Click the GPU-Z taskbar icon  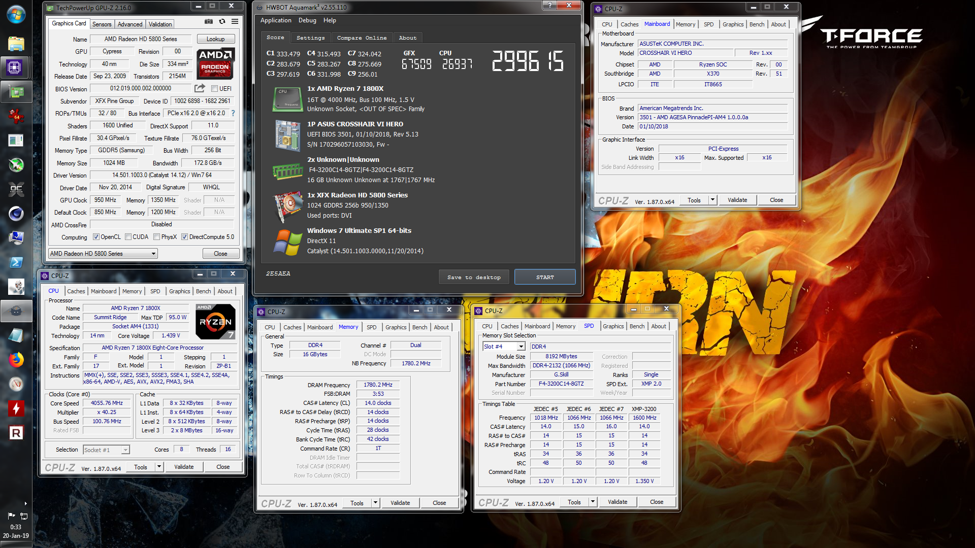(16, 92)
